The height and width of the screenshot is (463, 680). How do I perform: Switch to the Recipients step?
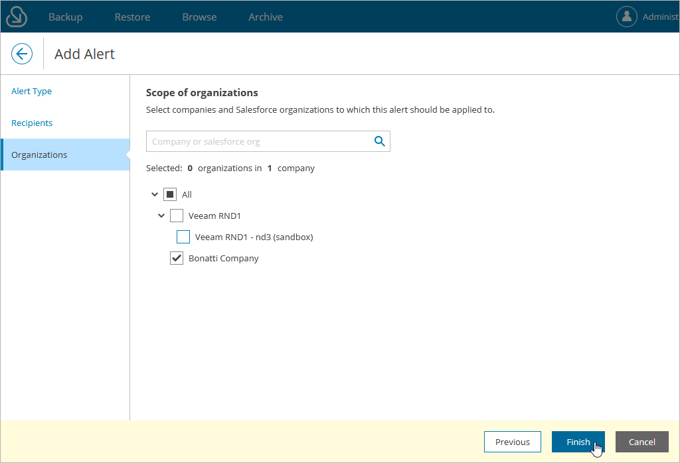[x=32, y=123]
